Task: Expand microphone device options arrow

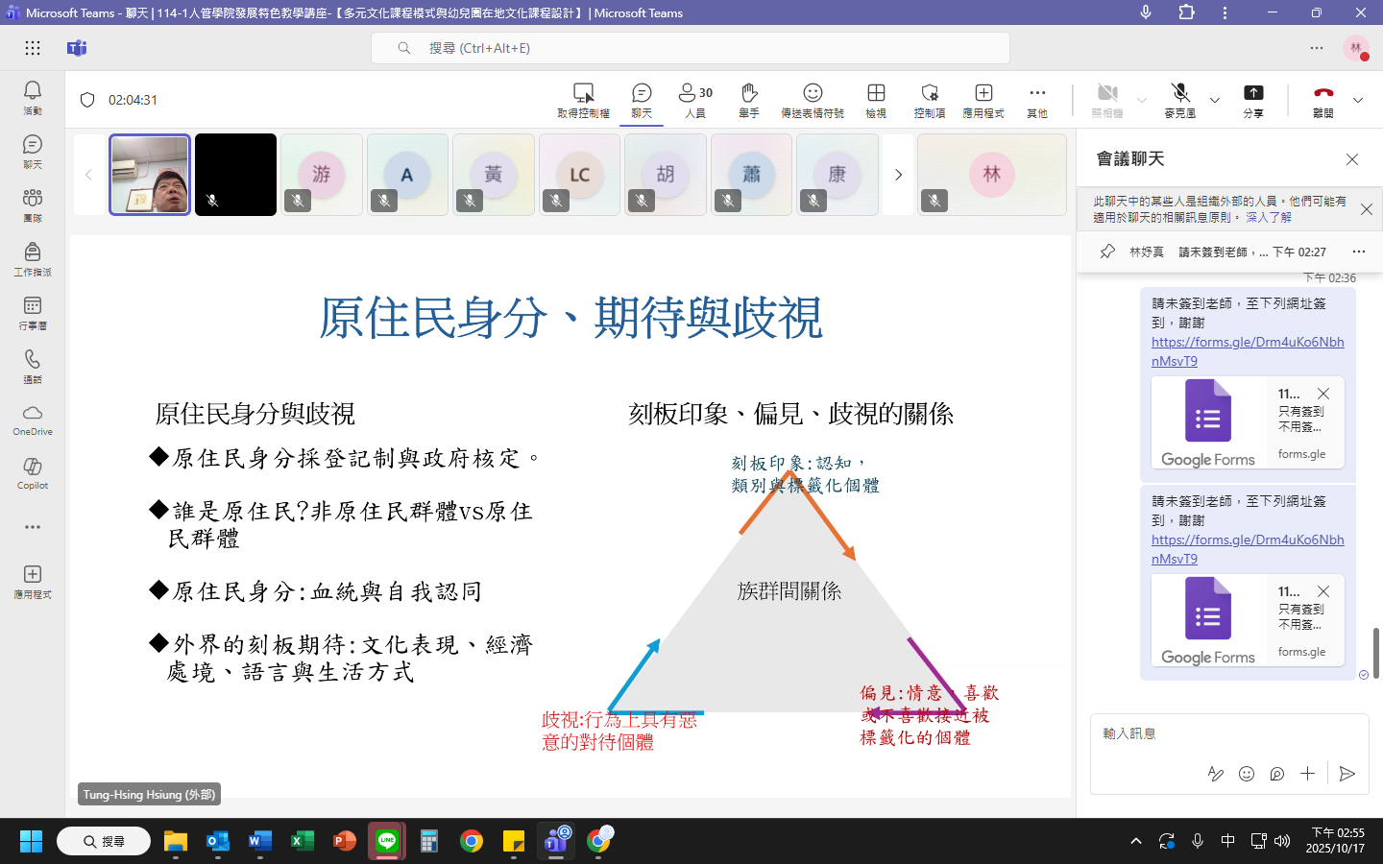Action: [x=1215, y=100]
